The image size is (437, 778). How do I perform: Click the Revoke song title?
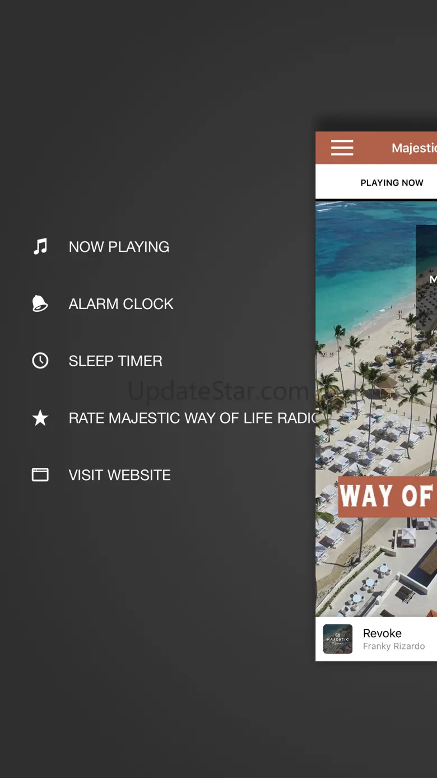coord(382,633)
